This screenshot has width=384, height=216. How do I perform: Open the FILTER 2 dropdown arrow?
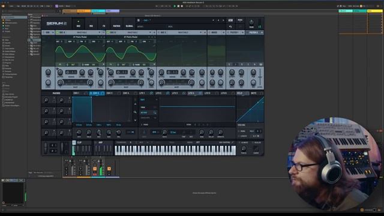(262, 32)
